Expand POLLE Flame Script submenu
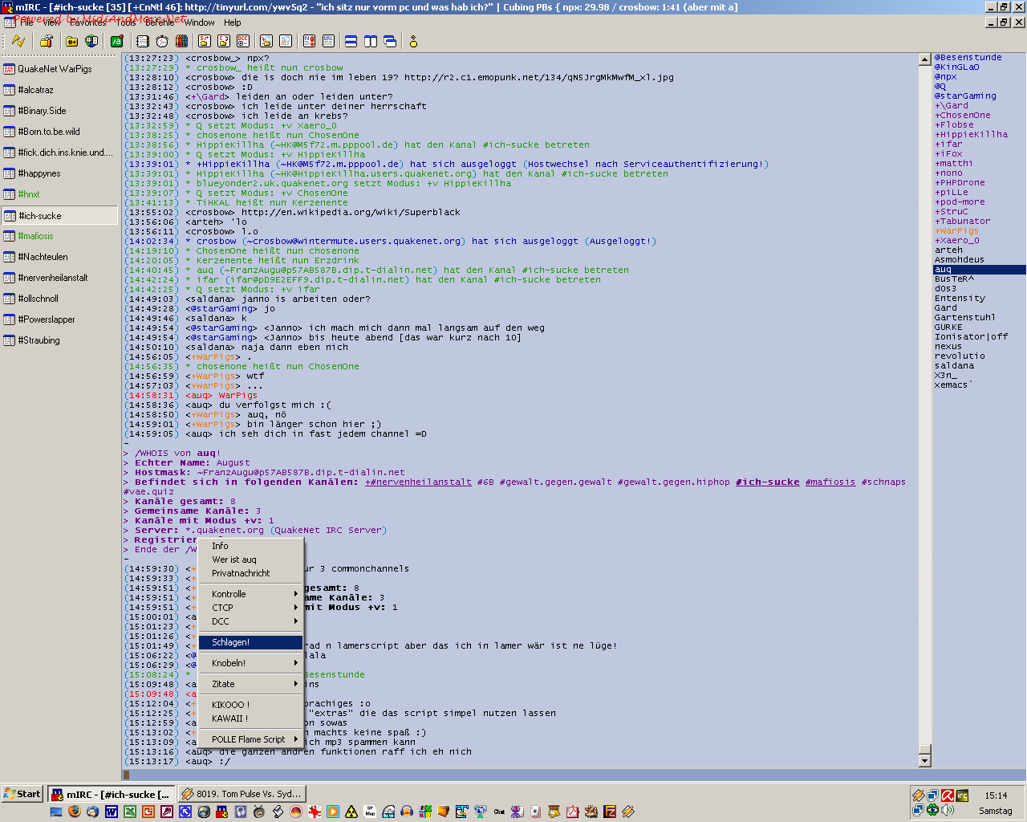This screenshot has height=822, width=1027. point(250,739)
